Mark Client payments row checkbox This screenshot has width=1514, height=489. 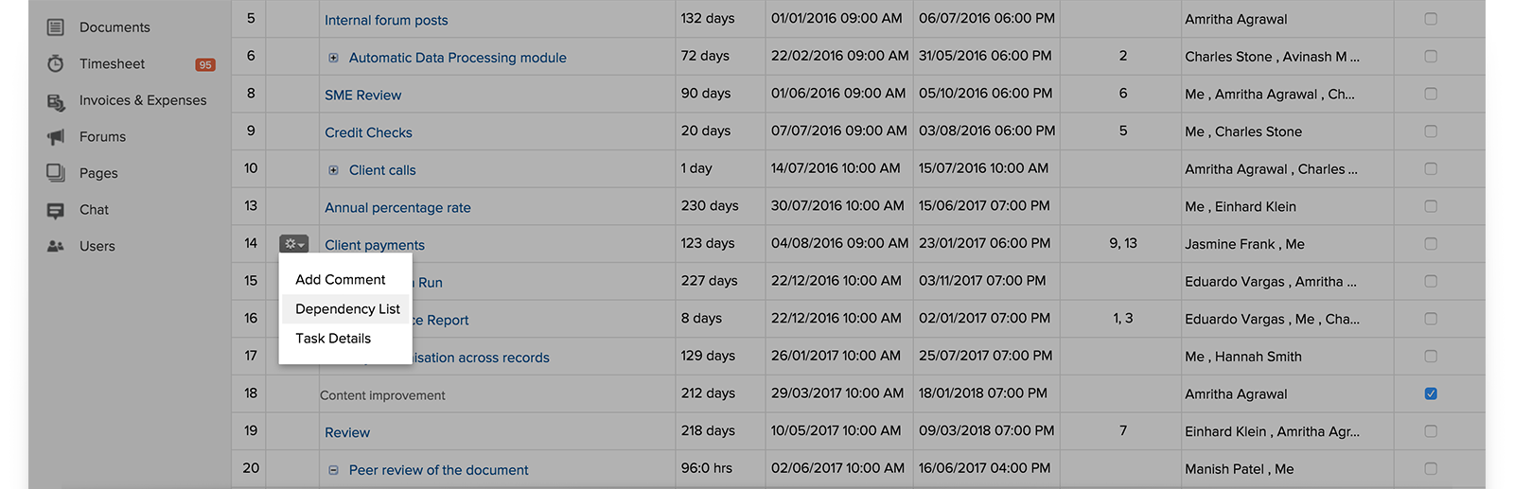1431,244
